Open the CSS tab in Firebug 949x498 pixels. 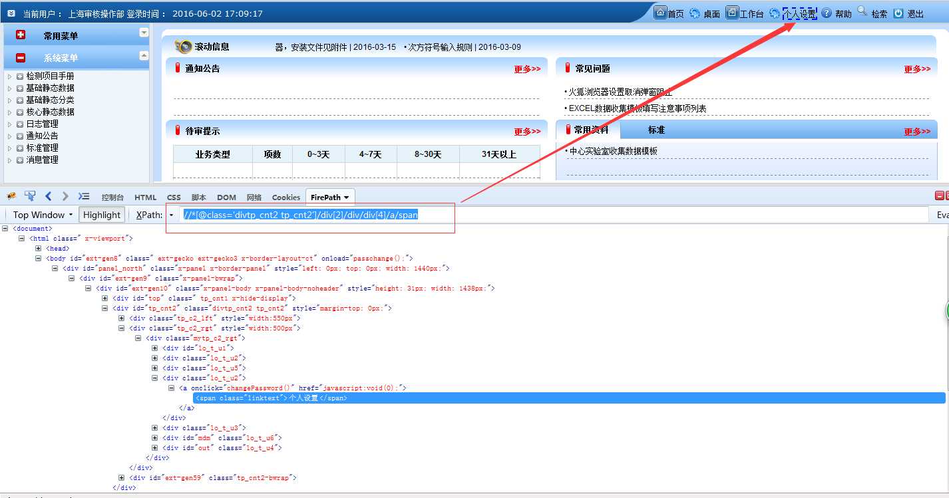point(174,197)
